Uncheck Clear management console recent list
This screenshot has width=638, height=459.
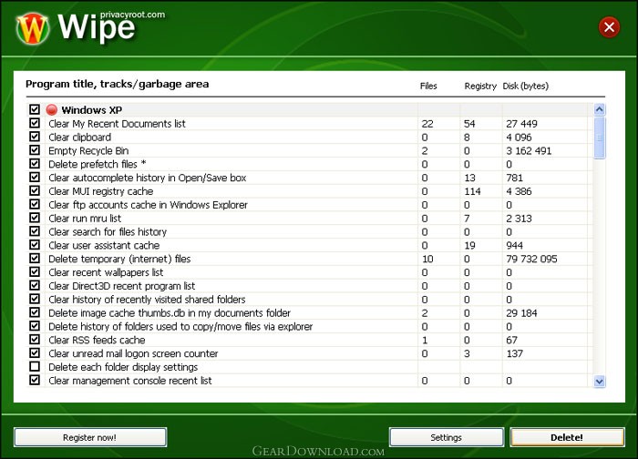35,380
